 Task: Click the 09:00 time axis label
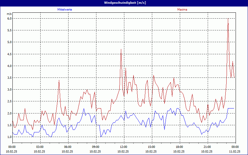point(96,147)
